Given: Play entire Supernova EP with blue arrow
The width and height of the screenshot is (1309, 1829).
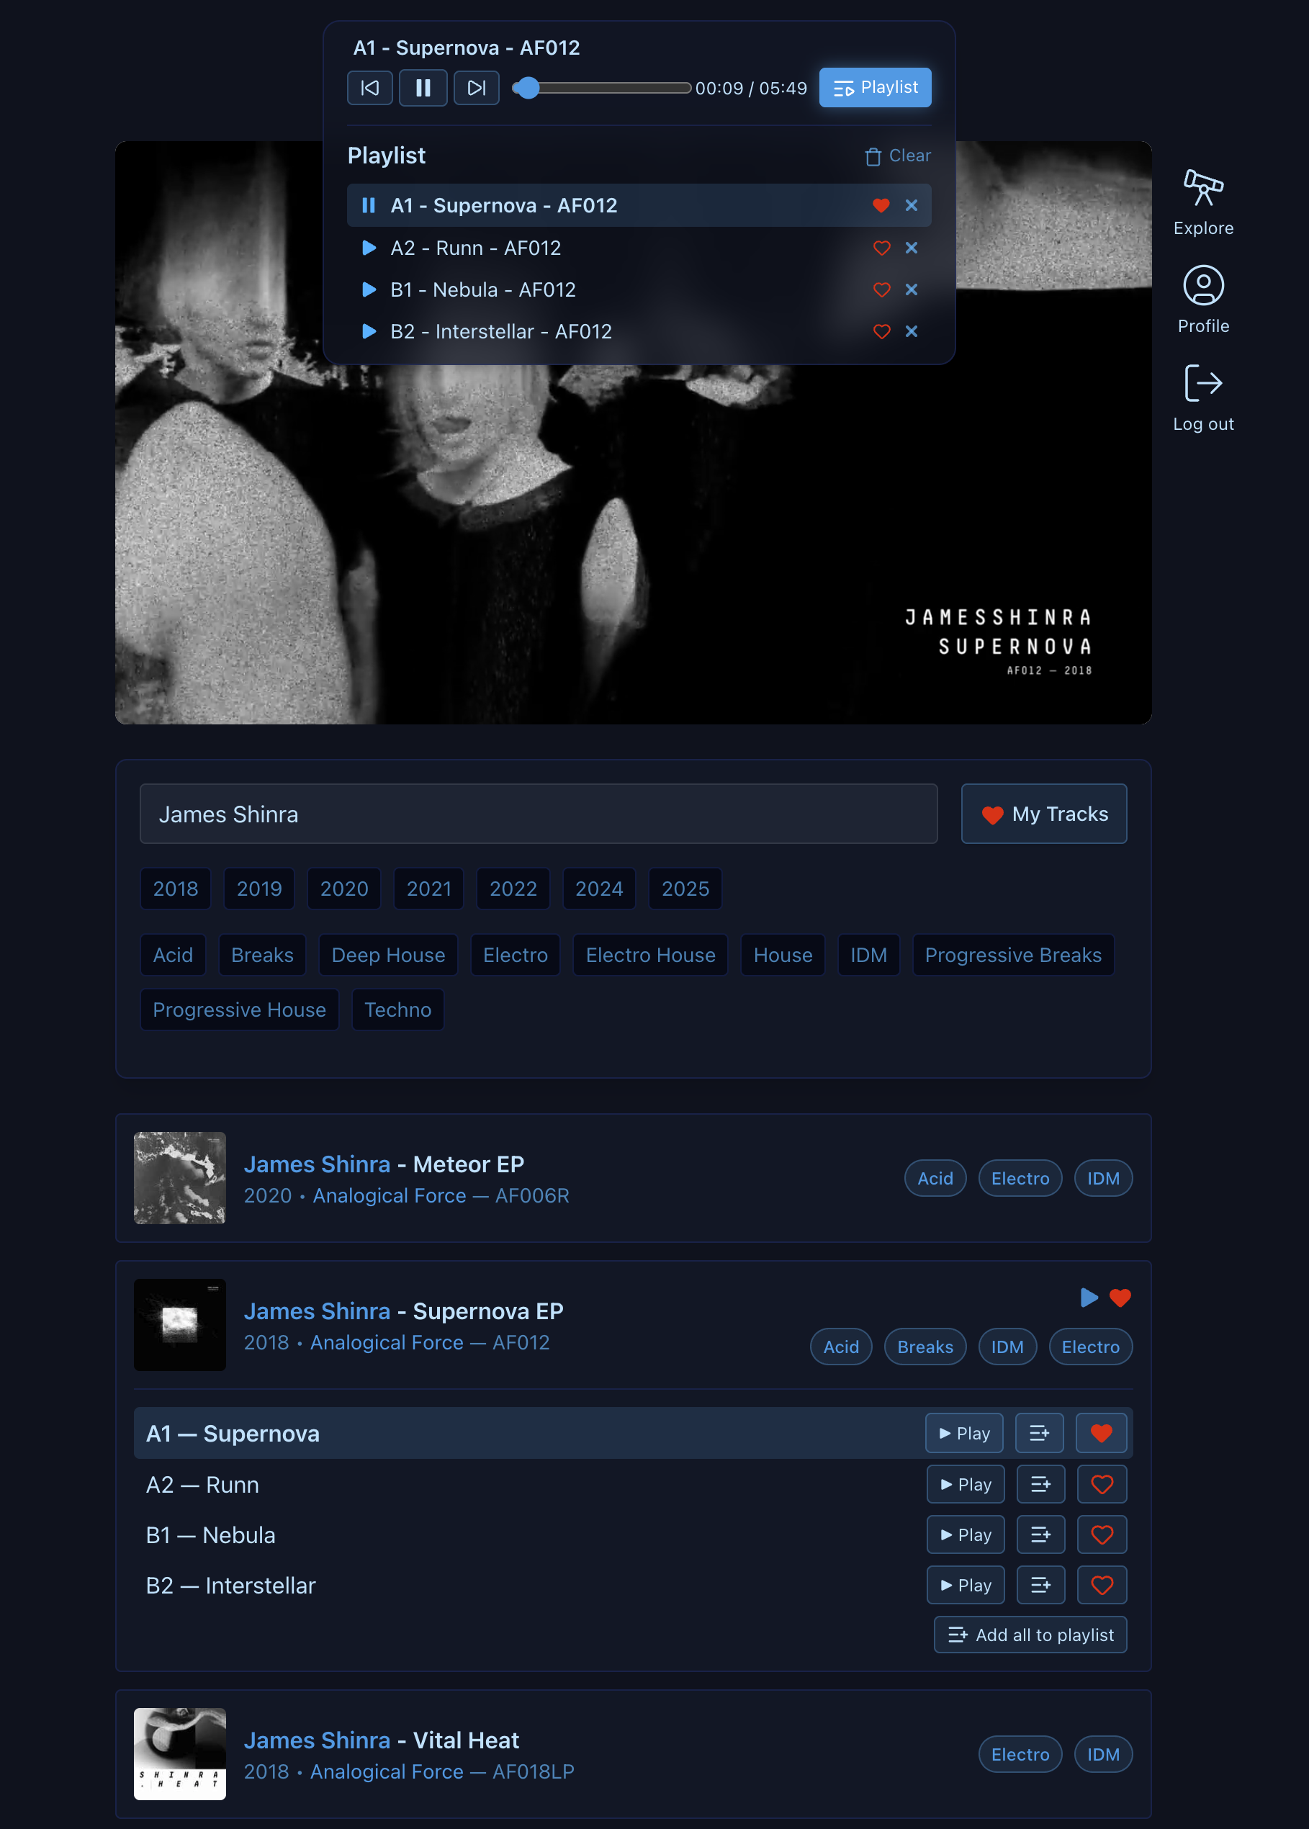Looking at the screenshot, I should (x=1088, y=1297).
